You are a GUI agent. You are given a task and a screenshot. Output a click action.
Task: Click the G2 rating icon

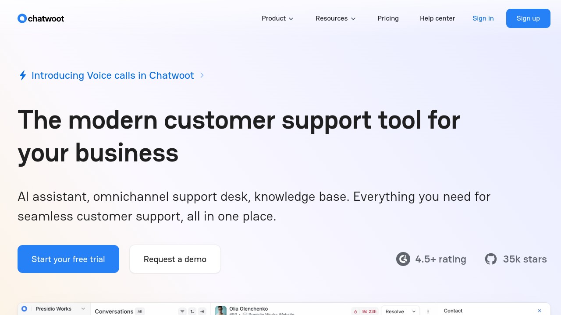click(x=403, y=259)
